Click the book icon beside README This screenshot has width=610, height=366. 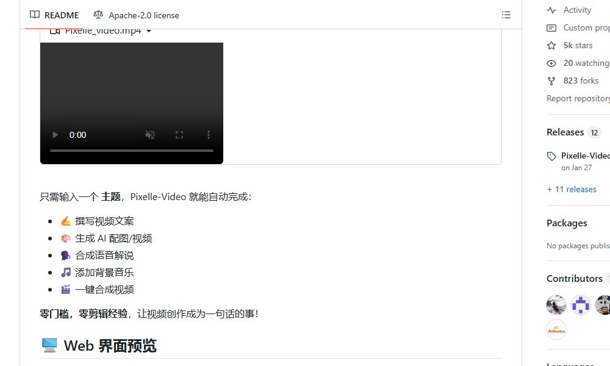[35, 15]
